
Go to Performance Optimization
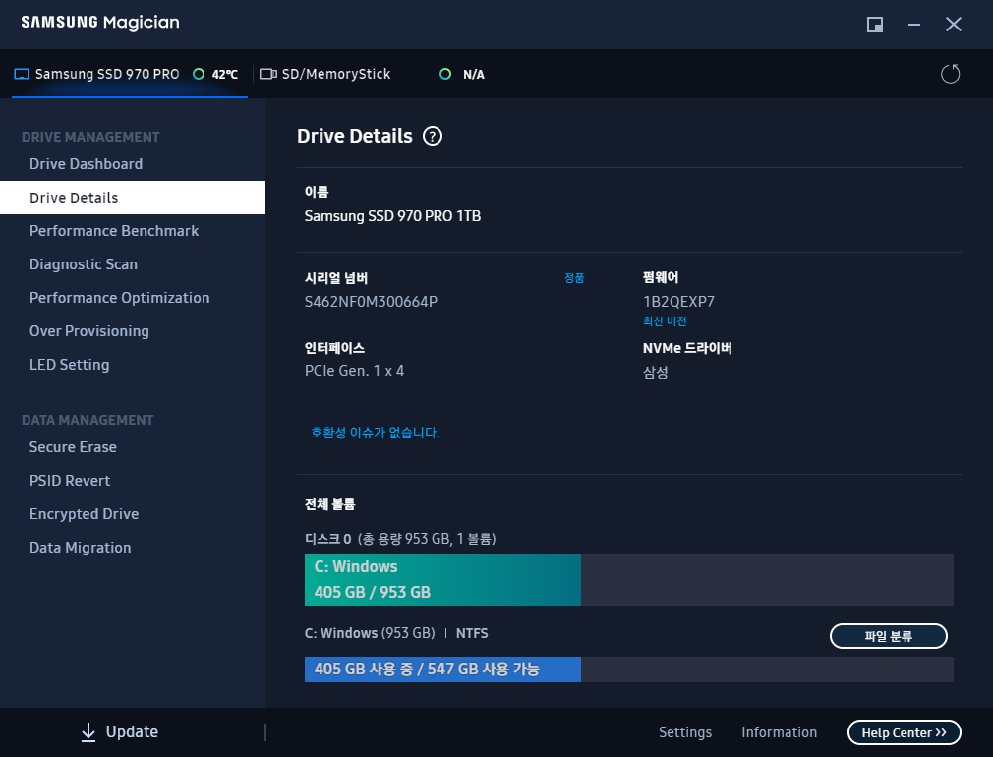[120, 298]
